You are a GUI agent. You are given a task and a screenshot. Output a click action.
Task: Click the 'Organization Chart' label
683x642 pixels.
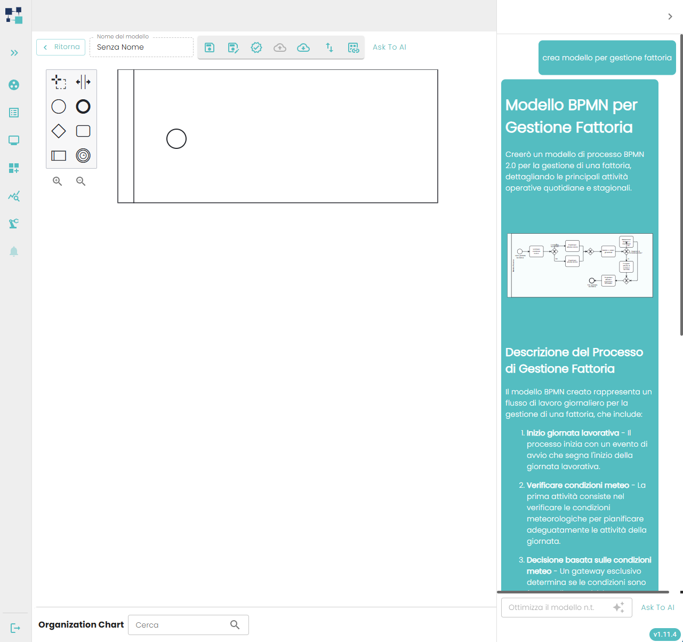coord(81,624)
